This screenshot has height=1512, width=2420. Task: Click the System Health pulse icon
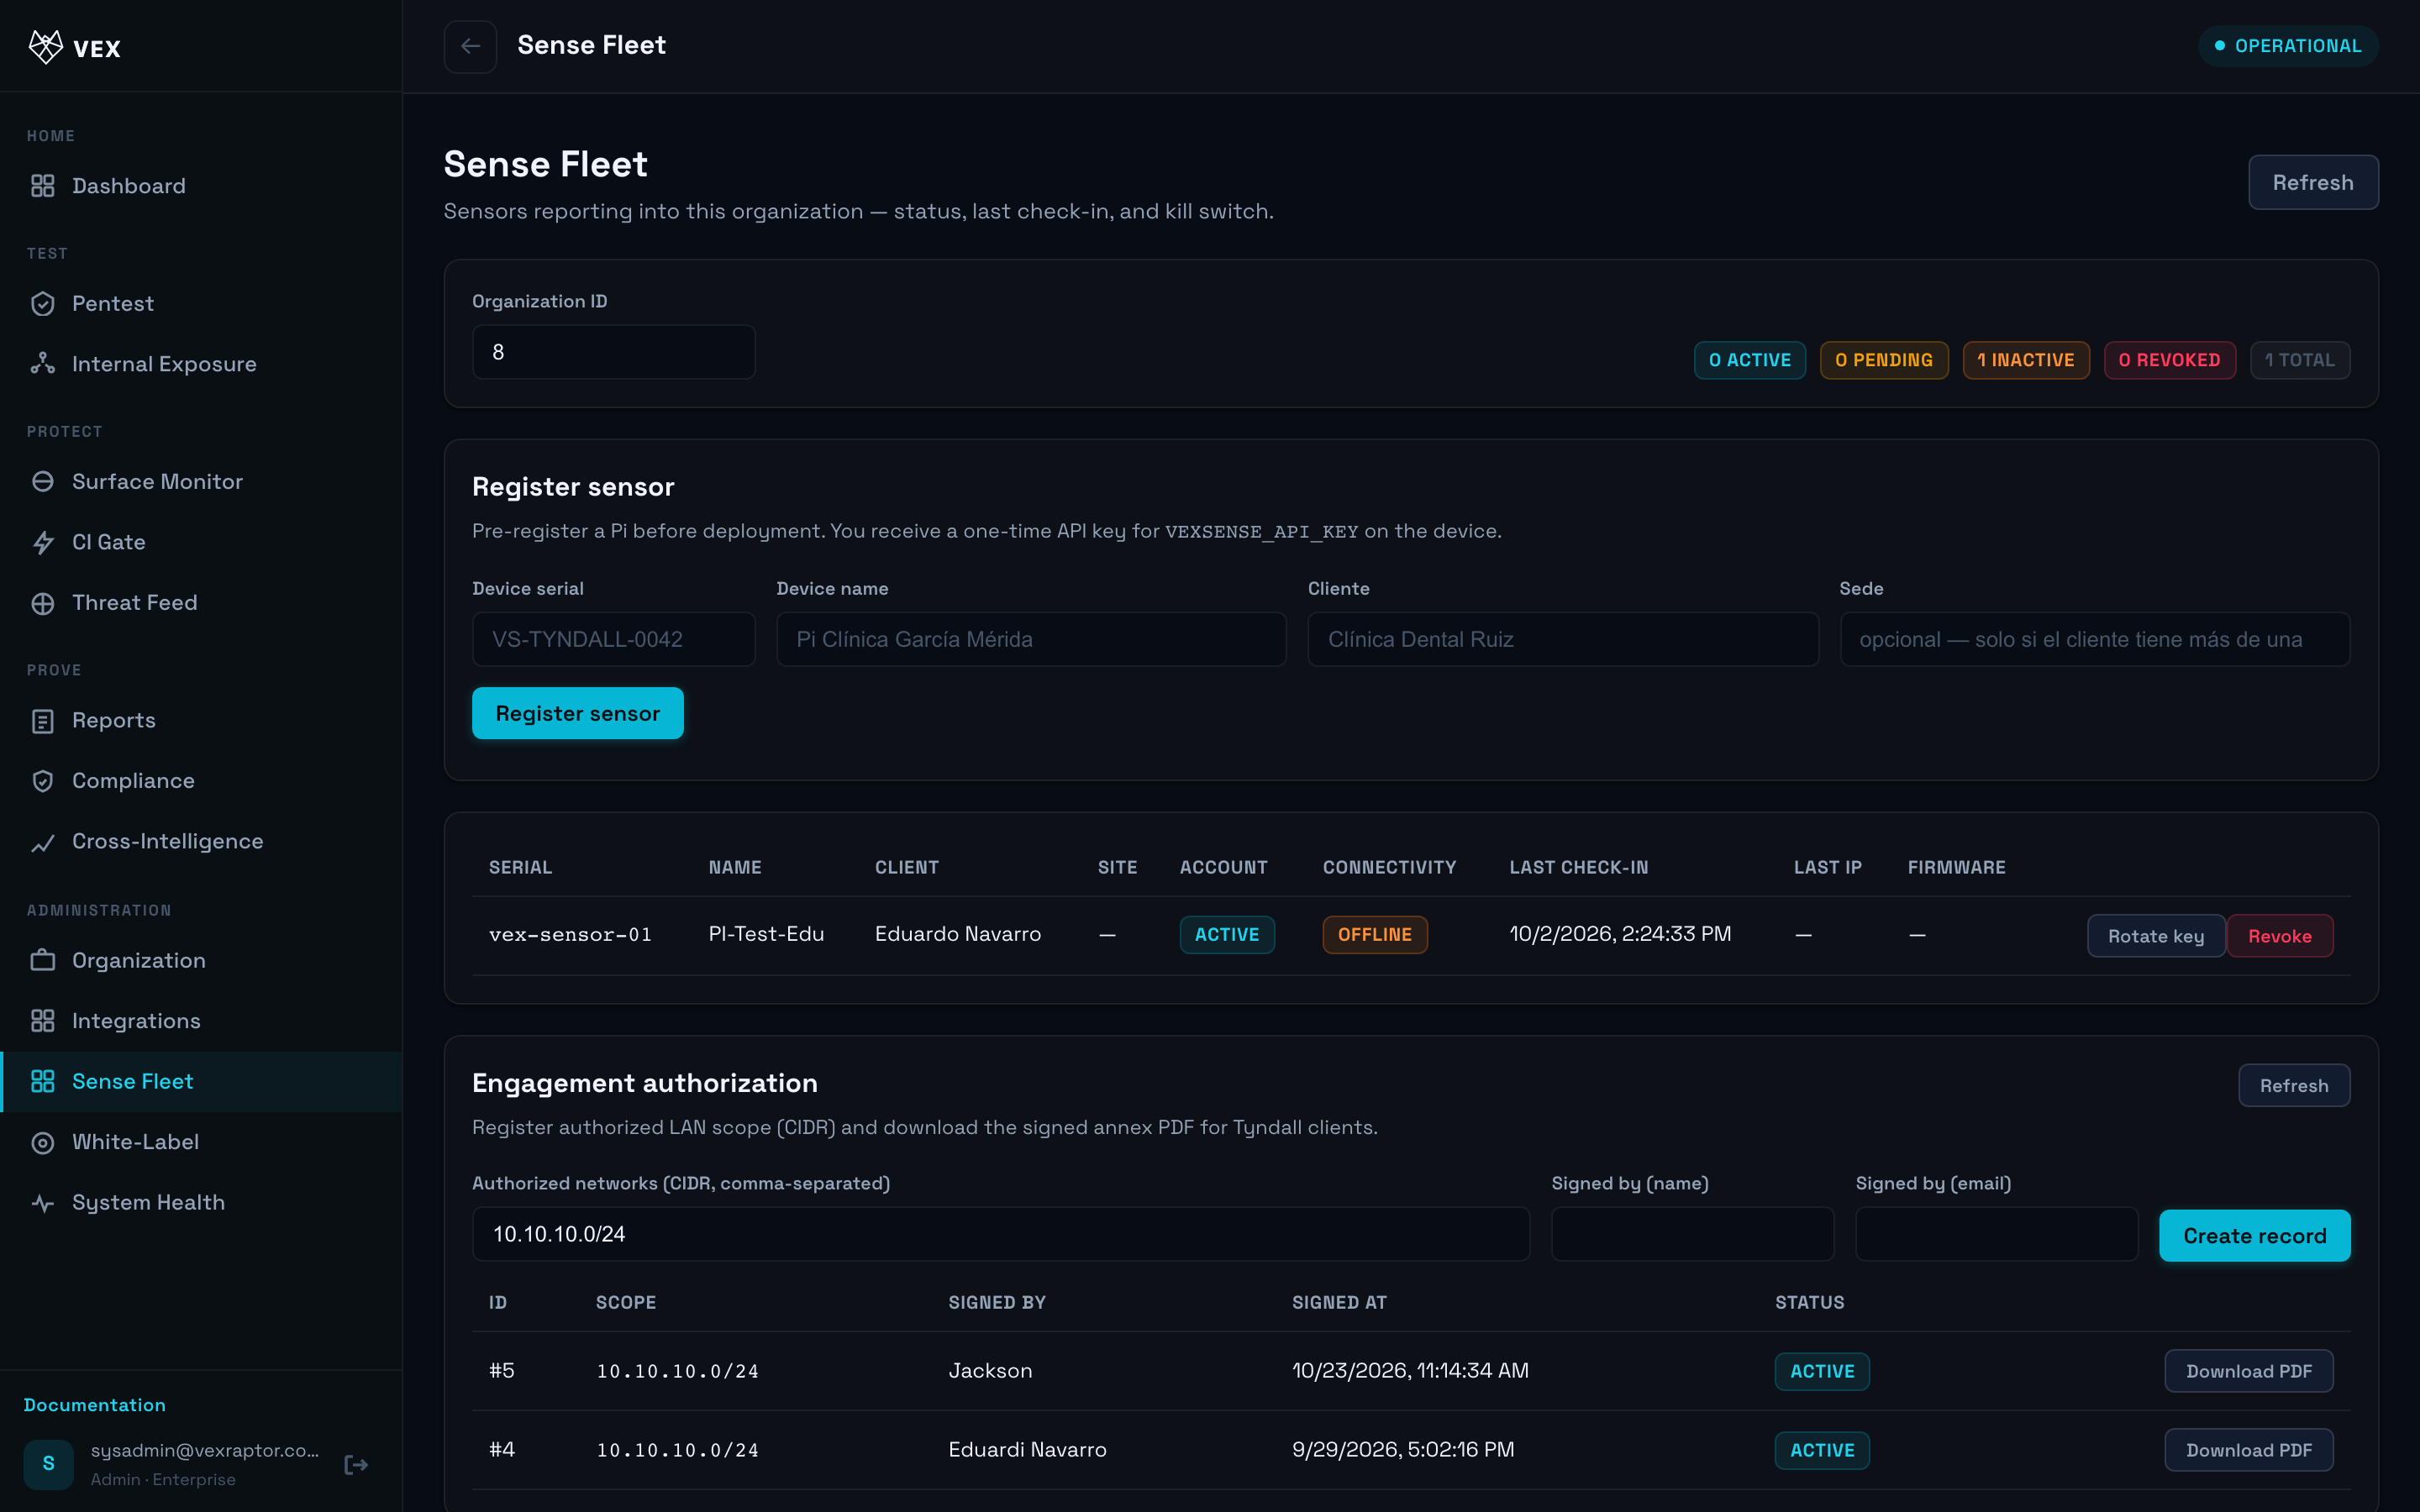pyautogui.click(x=42, y=1203)
